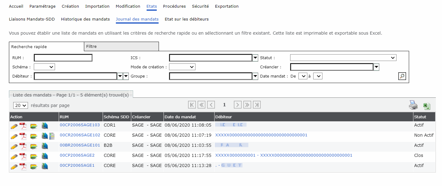Click the print list printer icon
442x186 pixels.
coord(413,105)
